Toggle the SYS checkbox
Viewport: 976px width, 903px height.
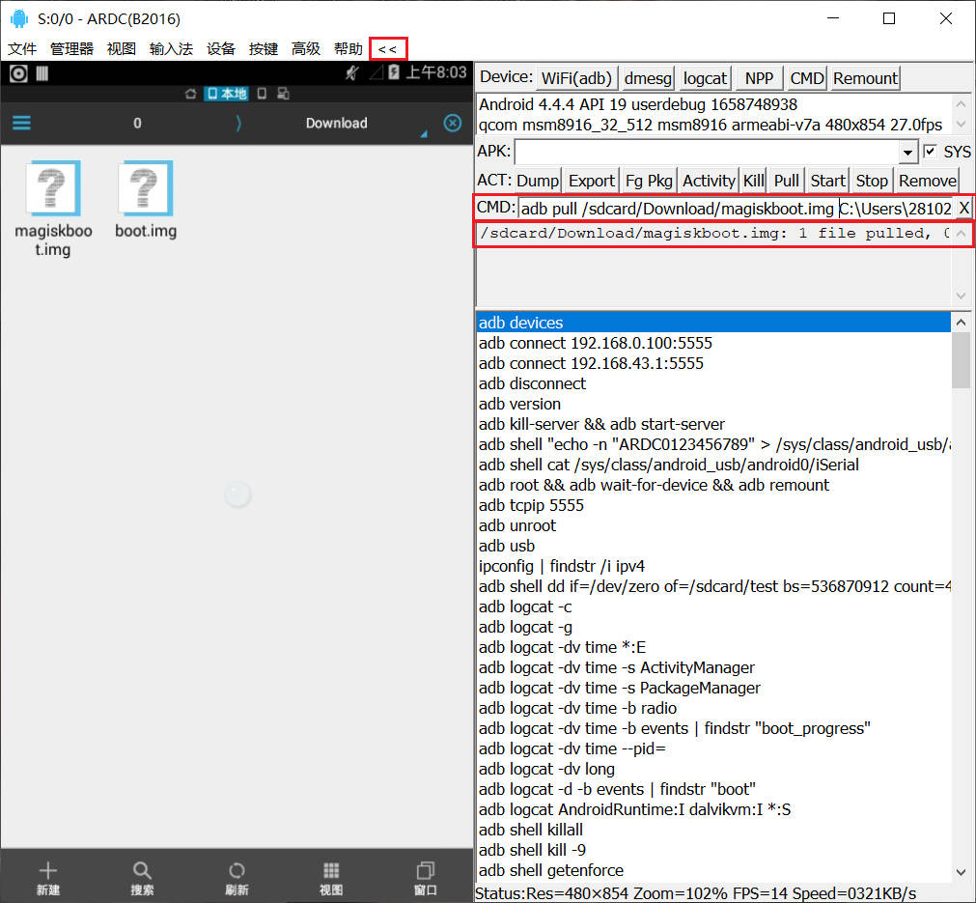click(931, 152)
